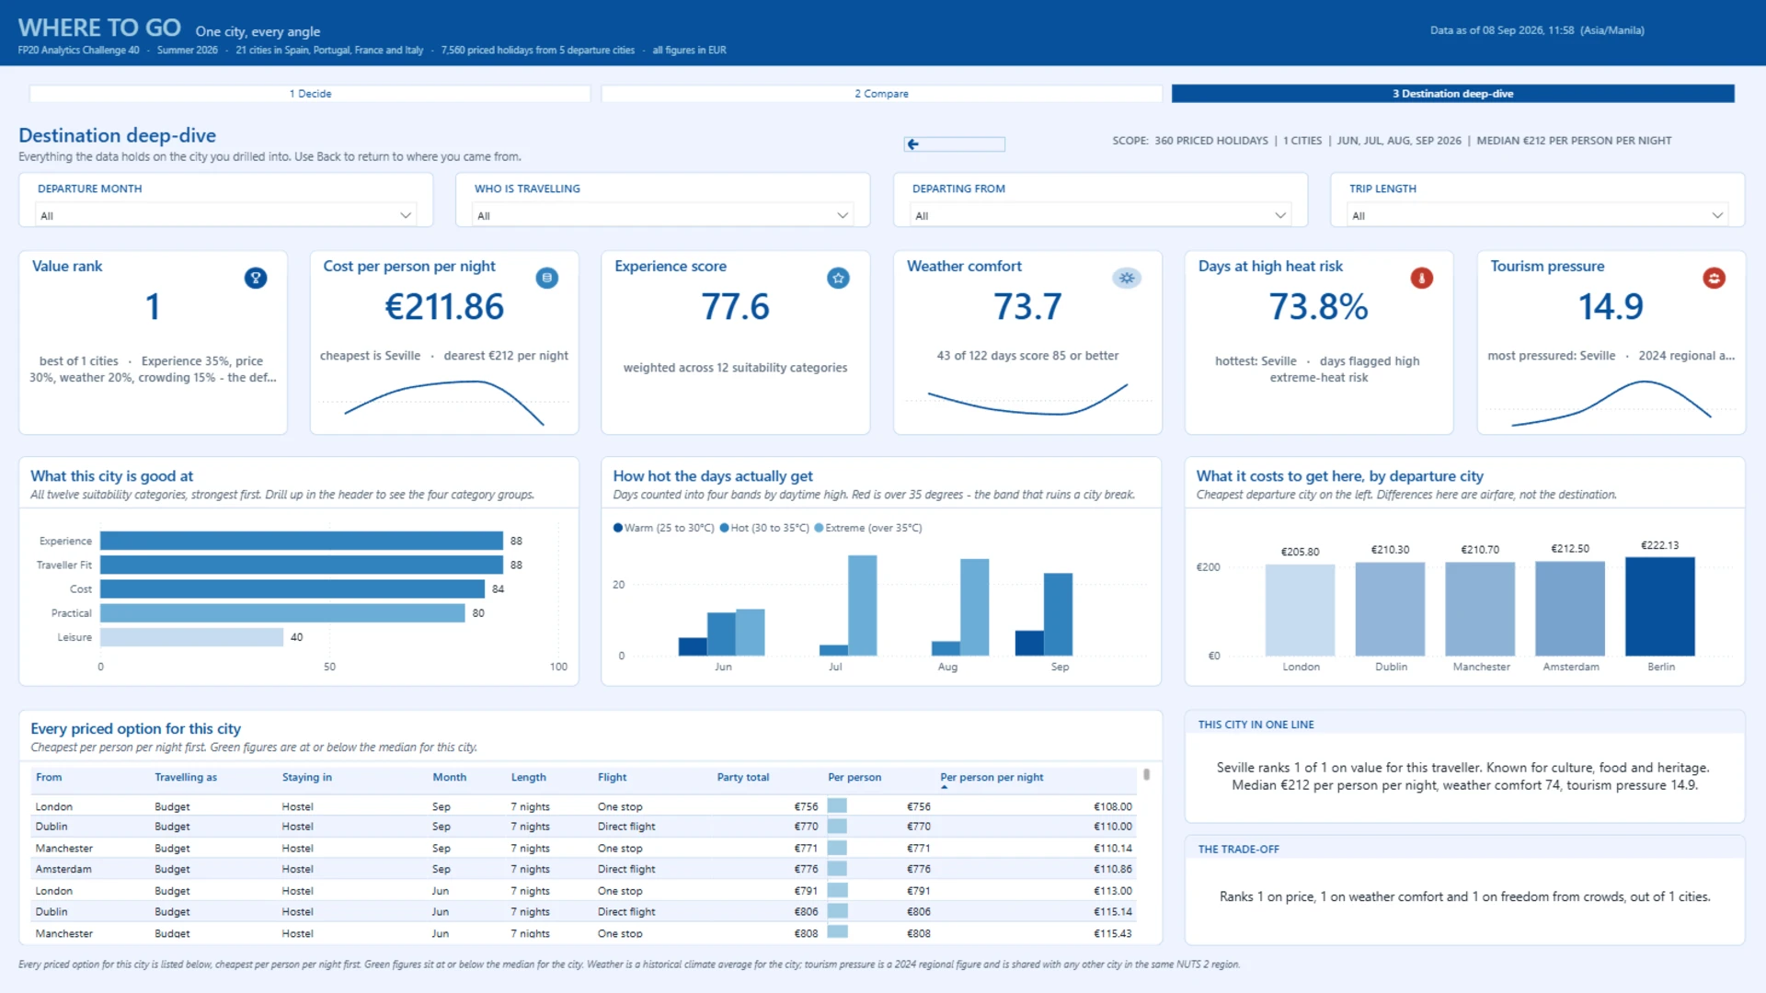Open the Departing From dropdown
The width and height of the screenshot is (1766, 993).
[1100, 215]
